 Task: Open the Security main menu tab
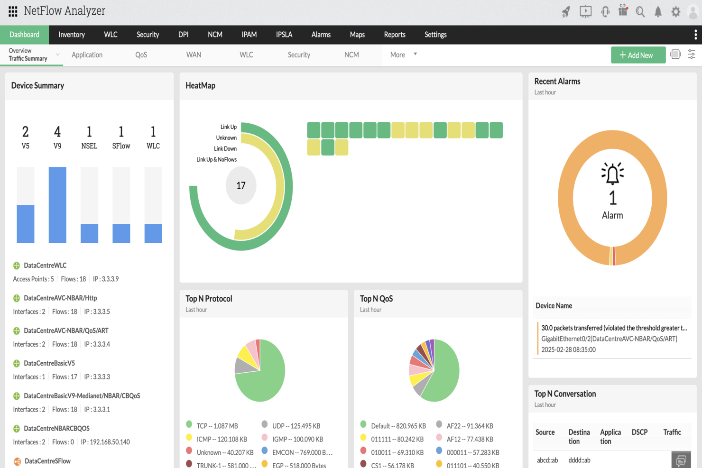coord(148,35)
